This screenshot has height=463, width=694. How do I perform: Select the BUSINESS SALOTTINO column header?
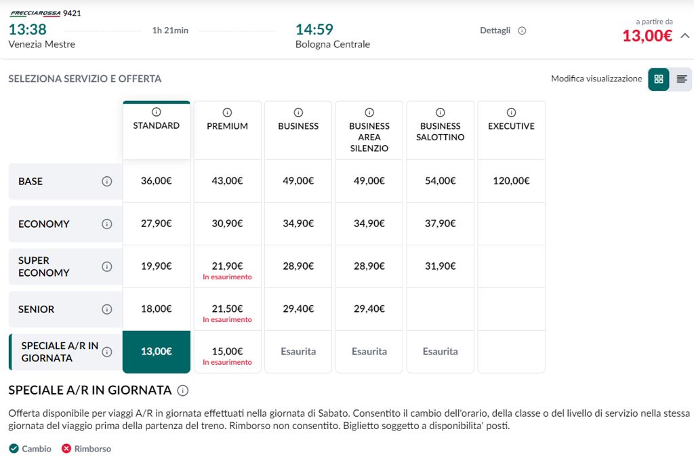[440, 131]
